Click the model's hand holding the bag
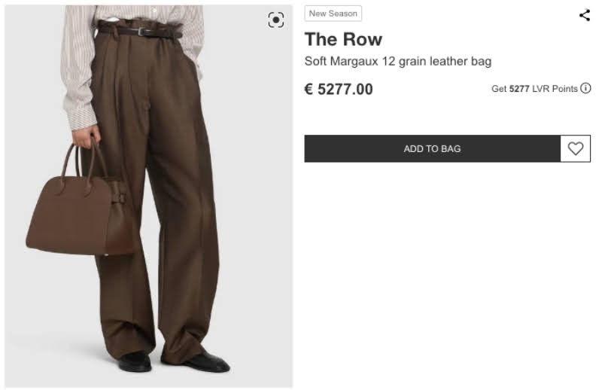The image size is (602, 390). tap(87, 136)
